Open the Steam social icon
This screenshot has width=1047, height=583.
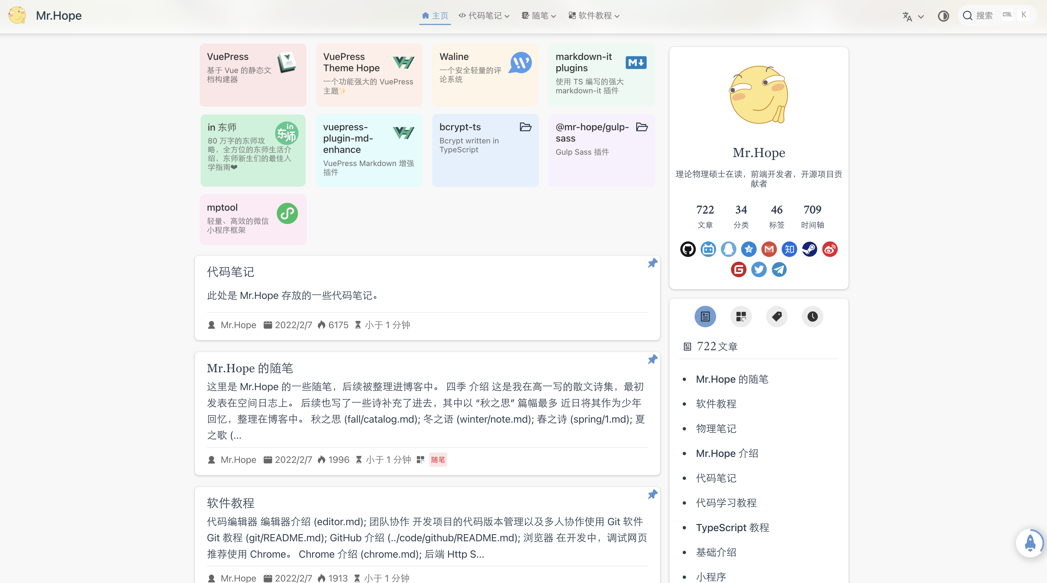point(810,249)
